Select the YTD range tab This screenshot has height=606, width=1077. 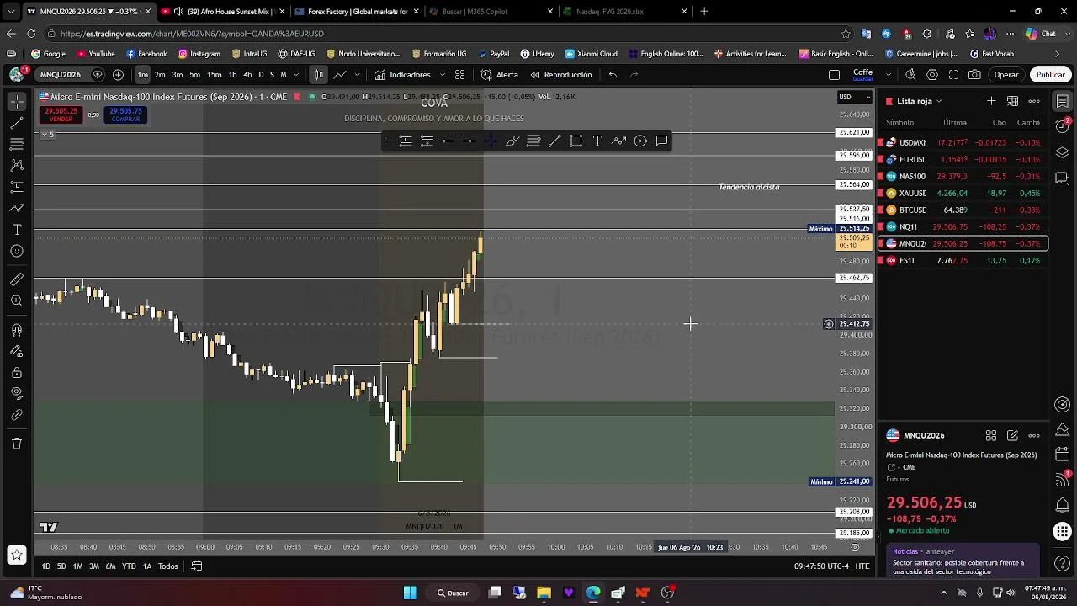tap(129, 566)
